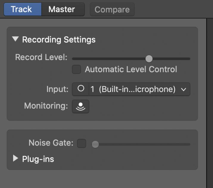
Task: Click the Record Level slider track left end
Action: (x=74, y=59)
